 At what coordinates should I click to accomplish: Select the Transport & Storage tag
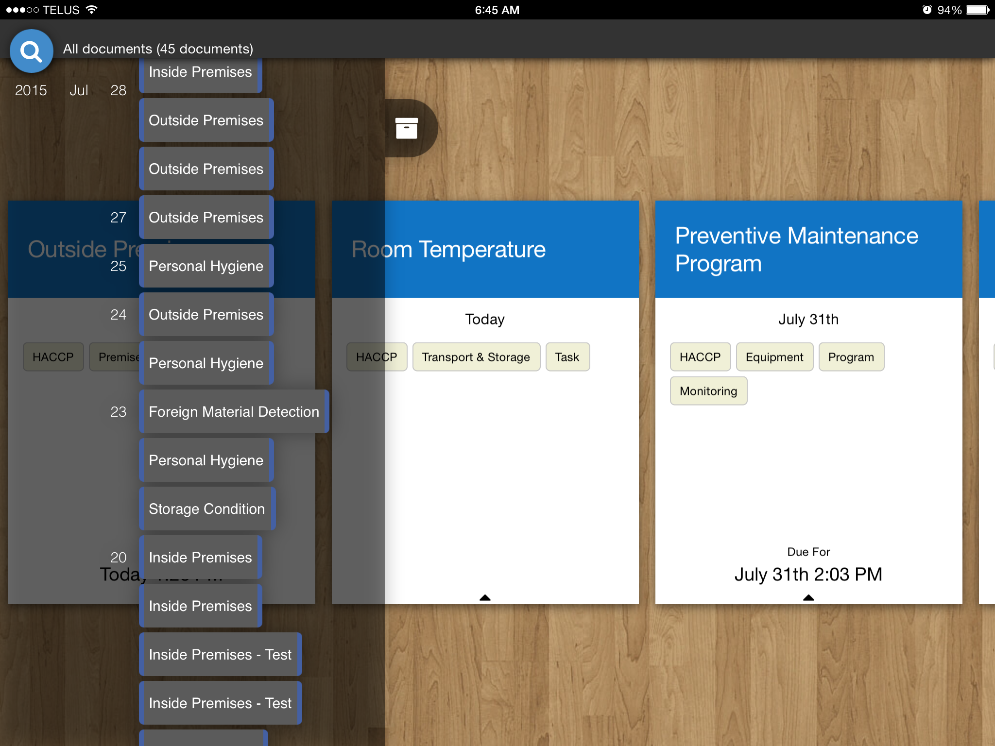tap(476, 357)
